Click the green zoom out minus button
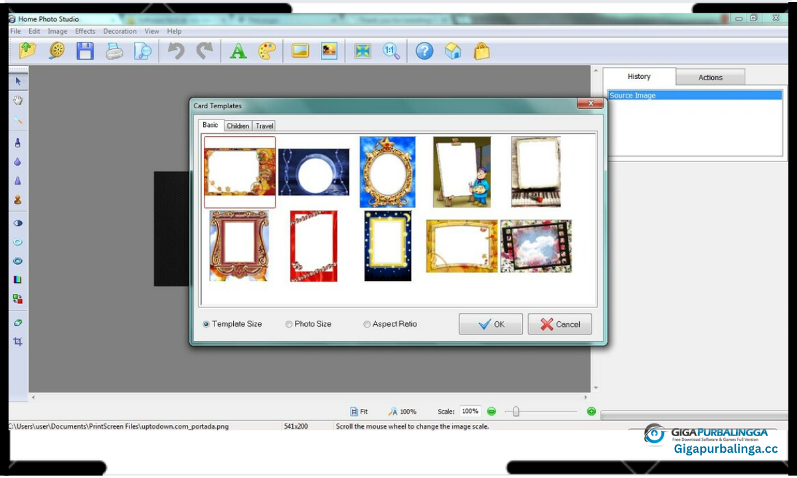 (491, 412)
